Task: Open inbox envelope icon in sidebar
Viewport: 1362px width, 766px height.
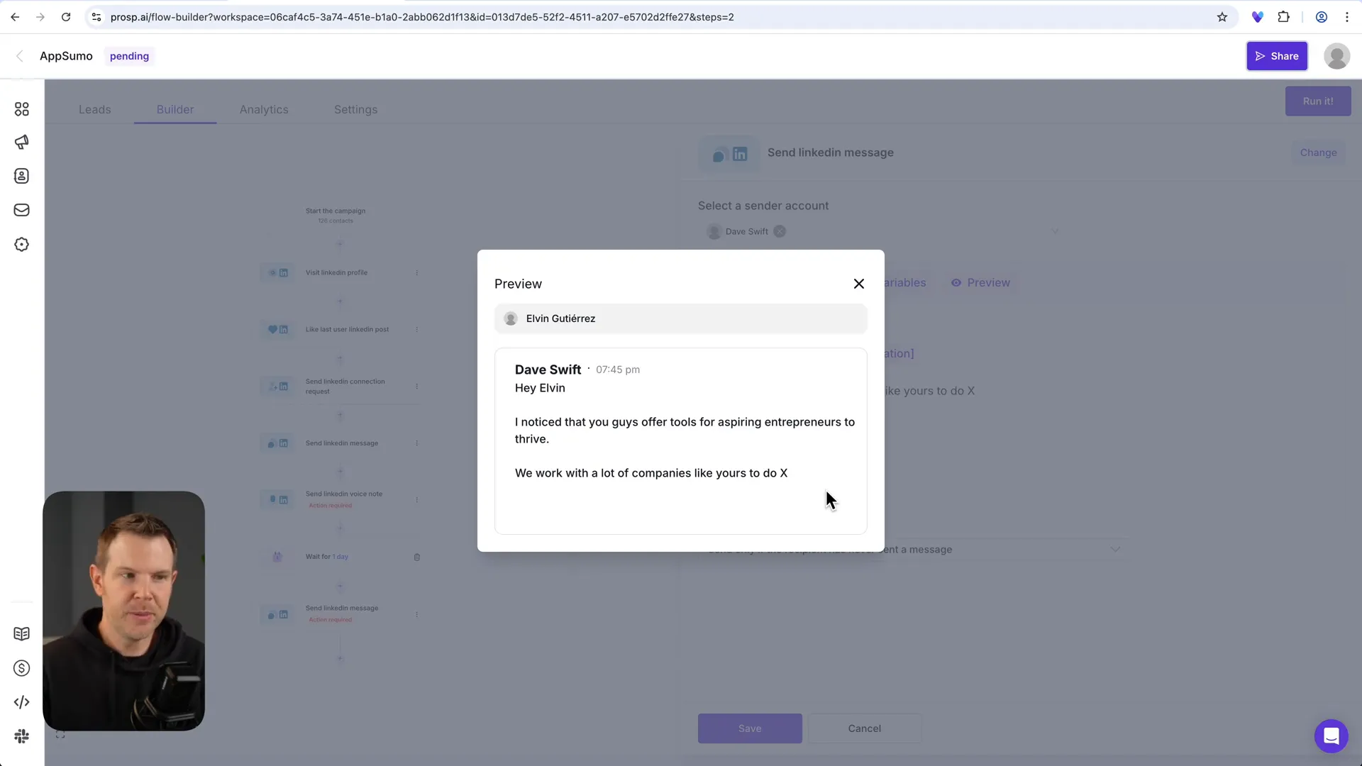Action: [x=21, y=210]
